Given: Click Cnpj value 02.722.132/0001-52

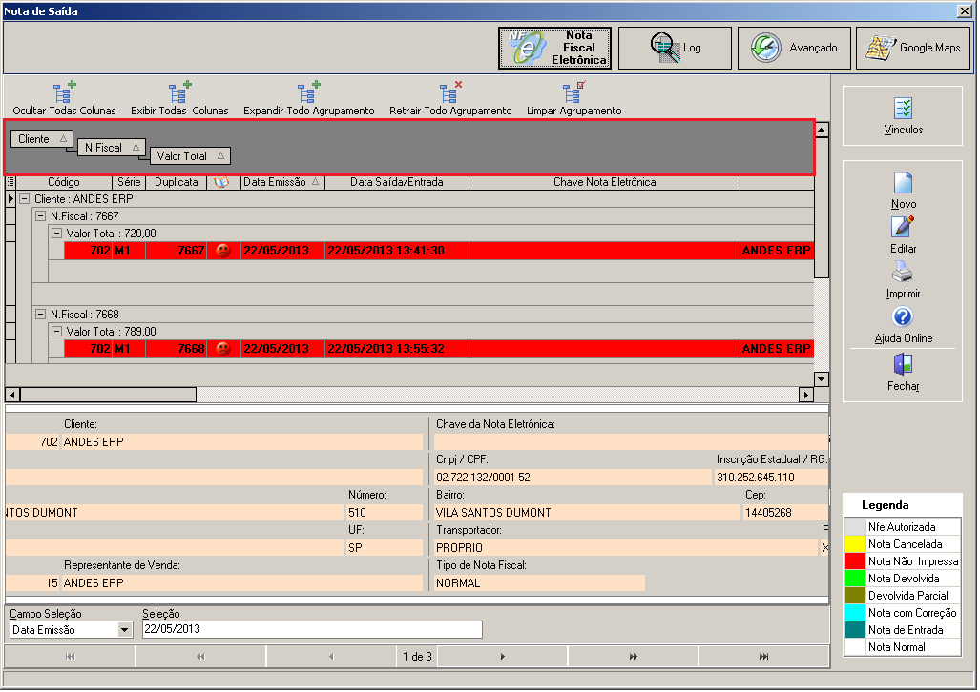Looking at the screenshot, I should (573, 478).
